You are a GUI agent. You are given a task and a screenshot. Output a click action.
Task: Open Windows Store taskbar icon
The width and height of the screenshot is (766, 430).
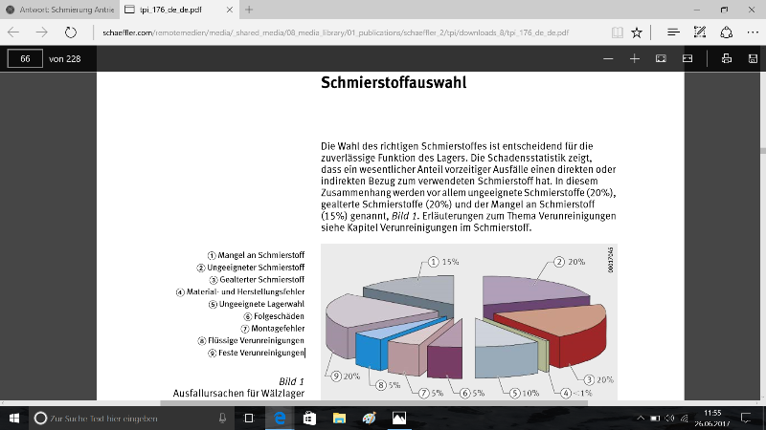point(309,418)
